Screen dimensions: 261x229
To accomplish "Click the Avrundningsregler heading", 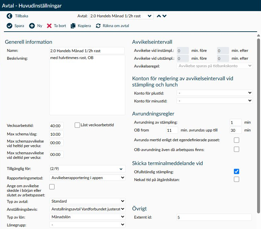I will click(153, 114).
